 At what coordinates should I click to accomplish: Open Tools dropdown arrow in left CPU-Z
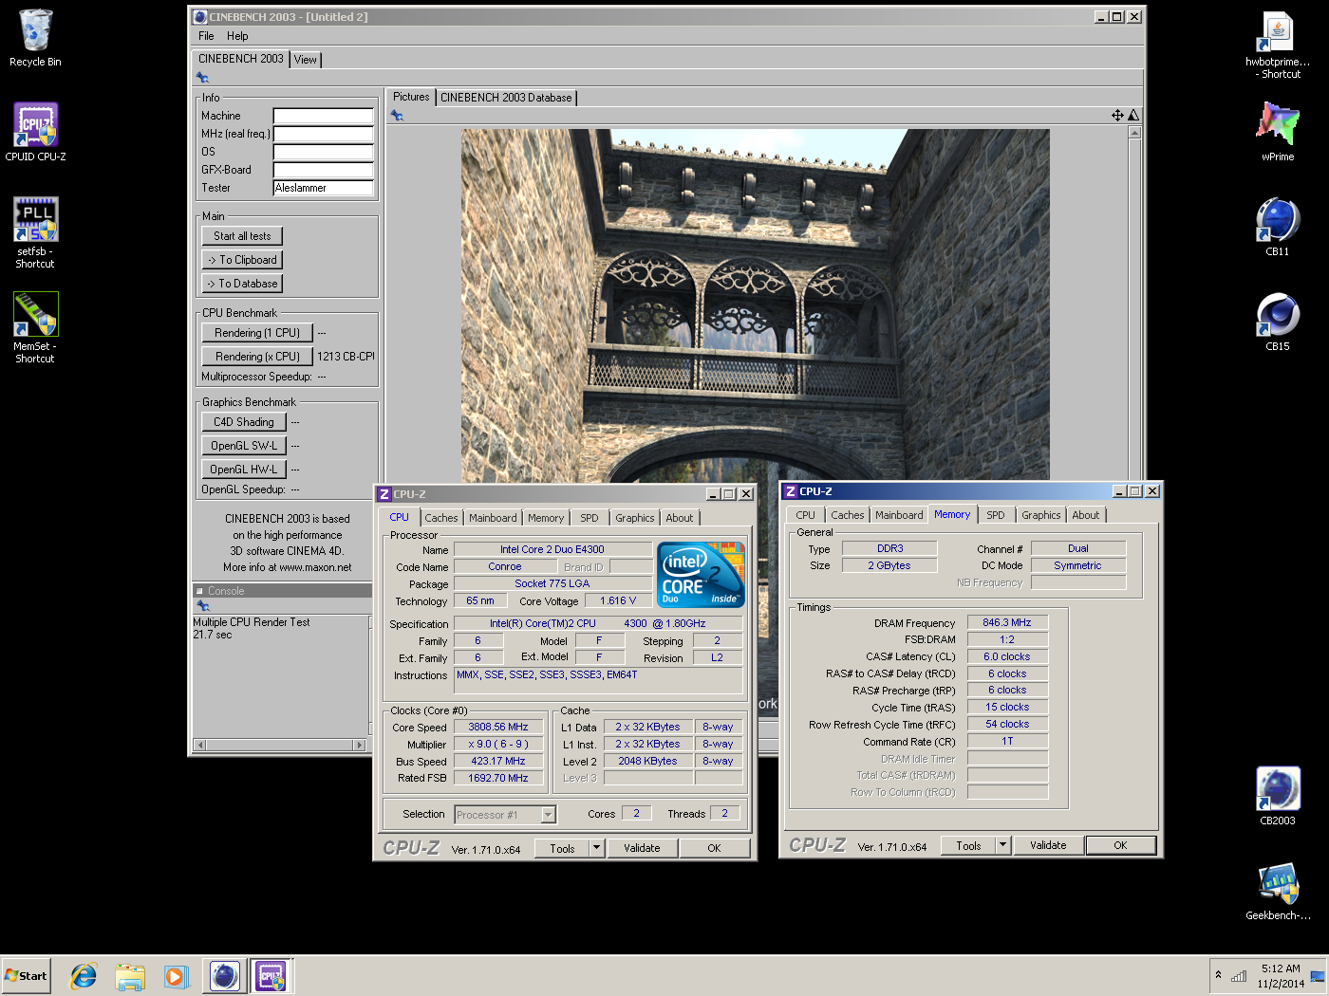click(597, 848)
